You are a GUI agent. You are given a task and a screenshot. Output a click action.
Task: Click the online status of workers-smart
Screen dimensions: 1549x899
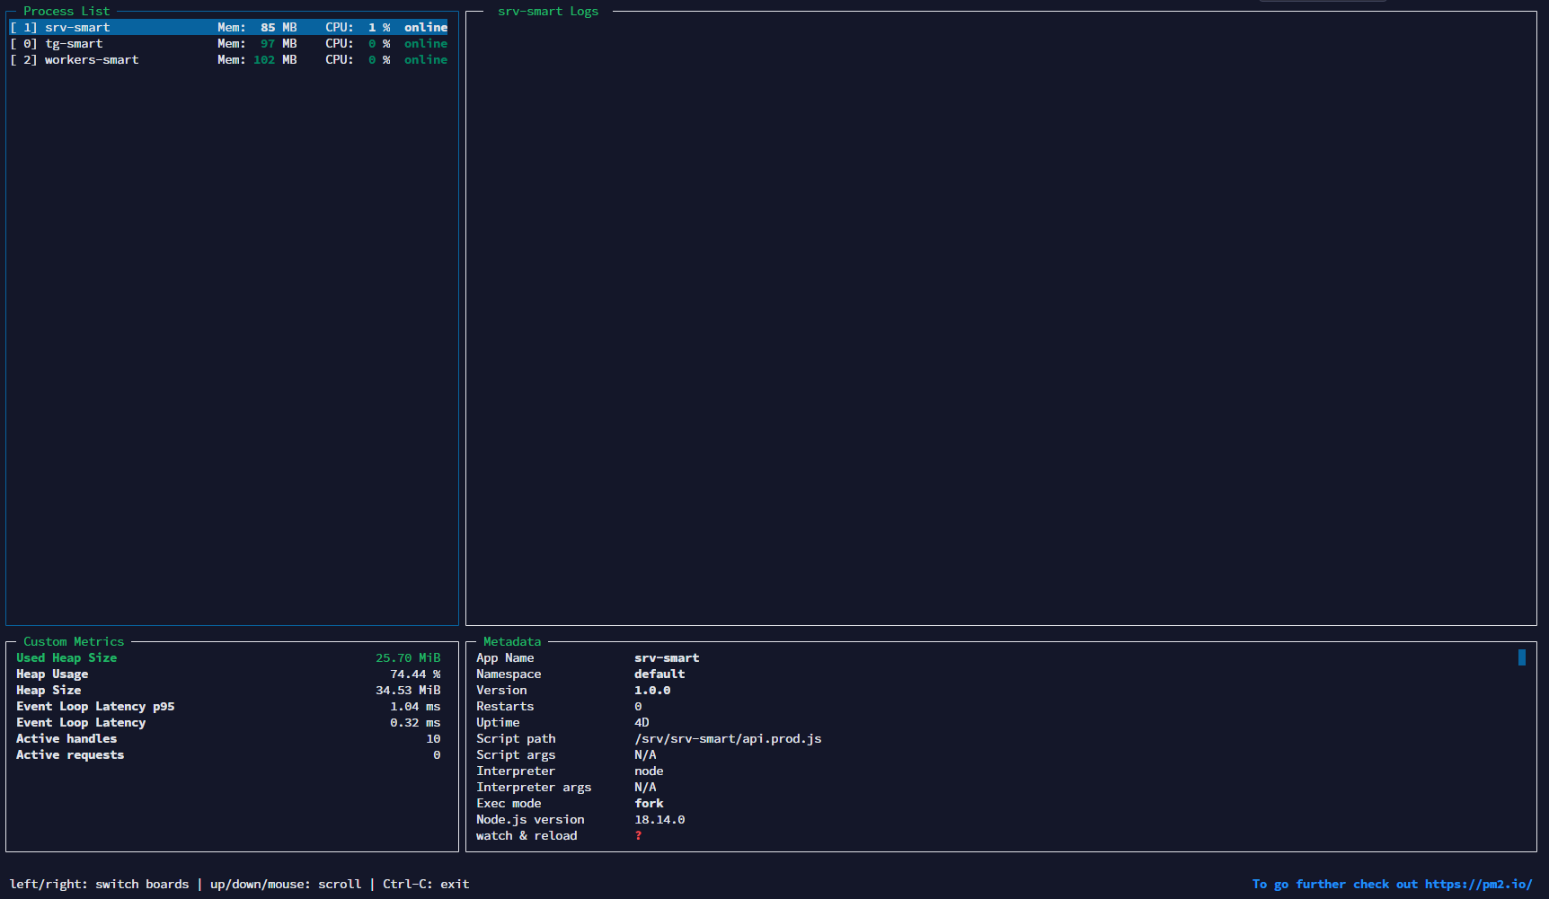tap(426, 60)
